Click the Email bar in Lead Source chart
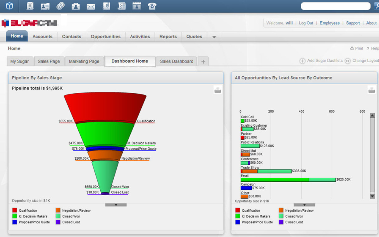 (x=288, y=179)
